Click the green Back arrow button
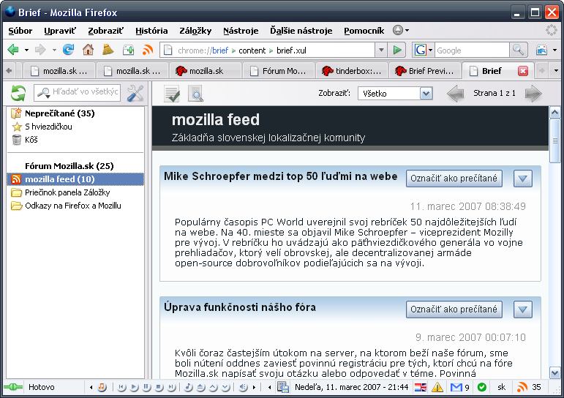Image resolution: width=564 pixels, height=398 pixels. [x=13, y=50]
